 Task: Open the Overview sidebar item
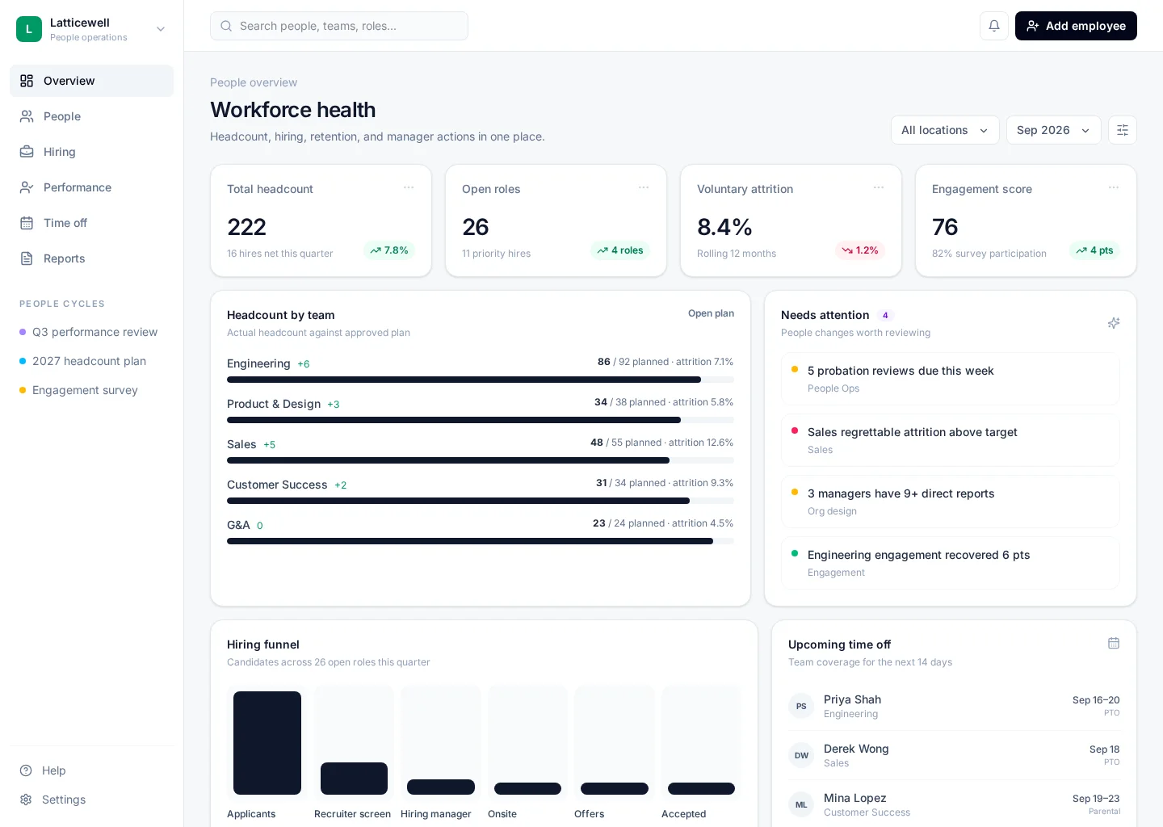[x=91, y=81]
